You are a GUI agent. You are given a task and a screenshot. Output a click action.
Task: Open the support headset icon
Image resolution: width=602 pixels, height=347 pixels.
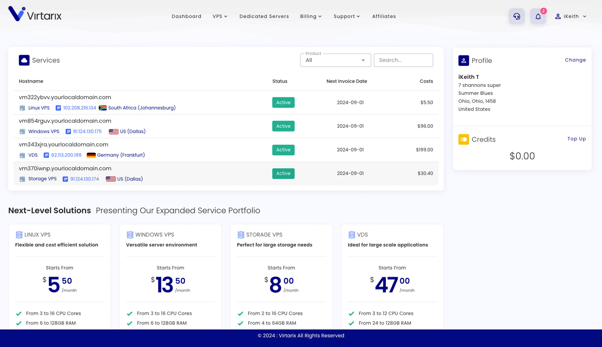click(x=516, y=16)
